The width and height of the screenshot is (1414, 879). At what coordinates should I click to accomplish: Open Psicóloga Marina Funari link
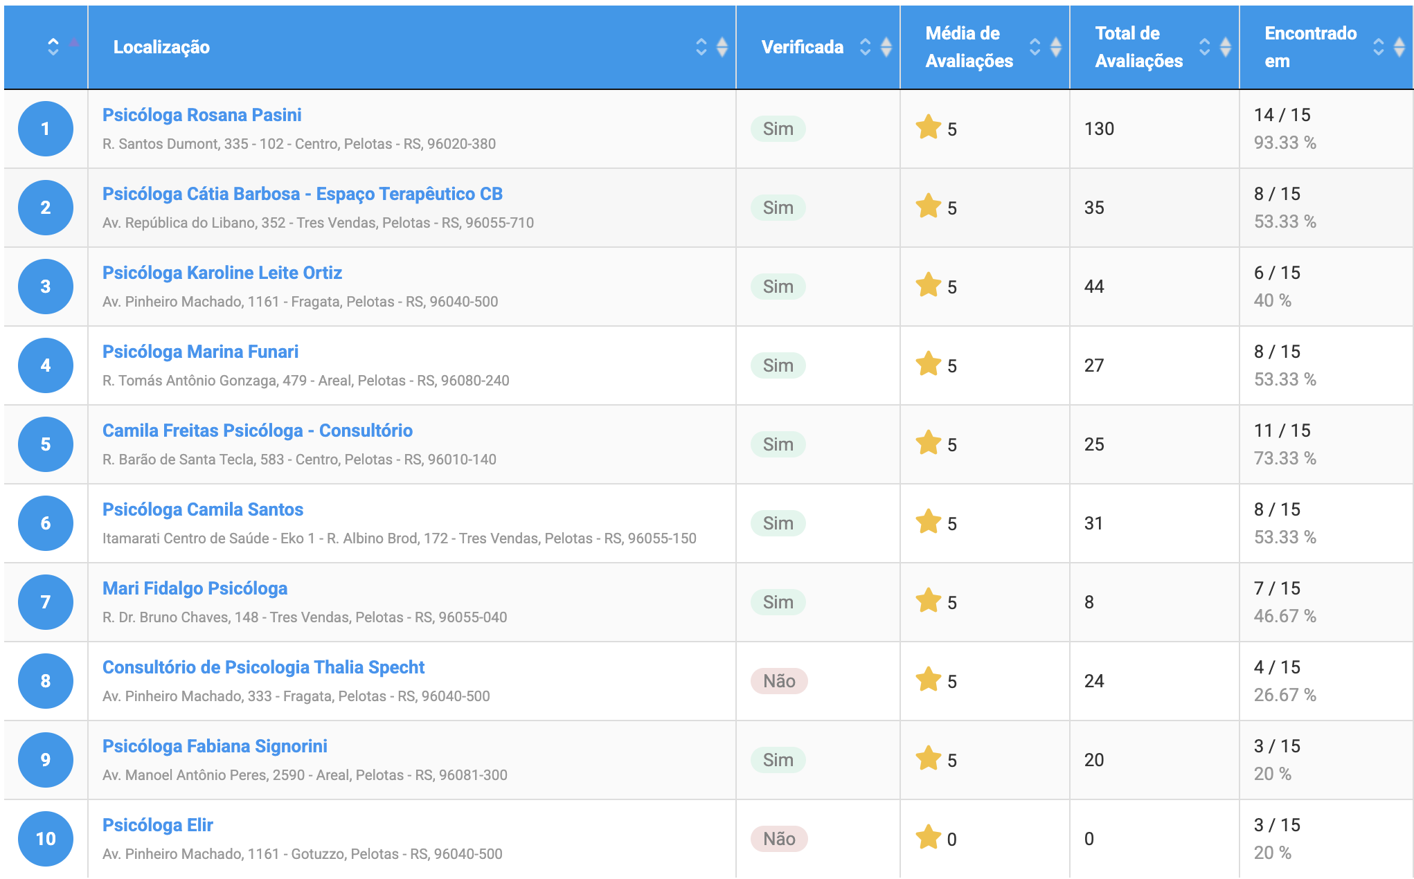200,352
